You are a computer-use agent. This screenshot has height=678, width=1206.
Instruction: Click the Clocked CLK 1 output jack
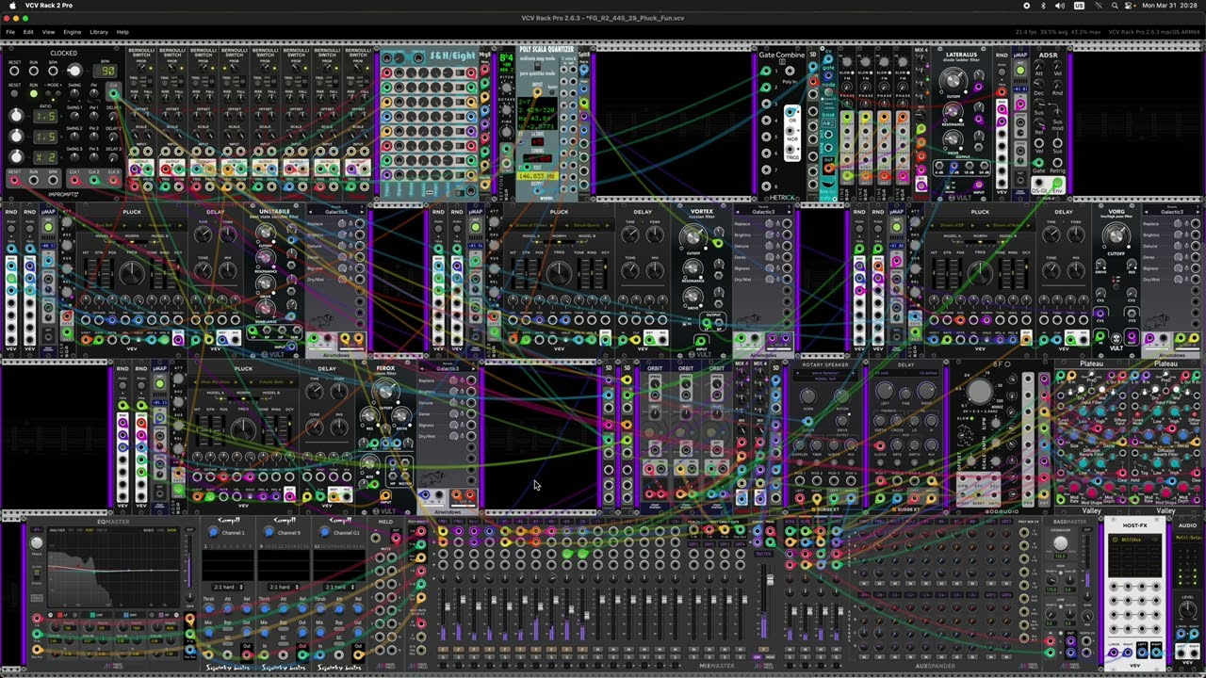coord(74,179)
